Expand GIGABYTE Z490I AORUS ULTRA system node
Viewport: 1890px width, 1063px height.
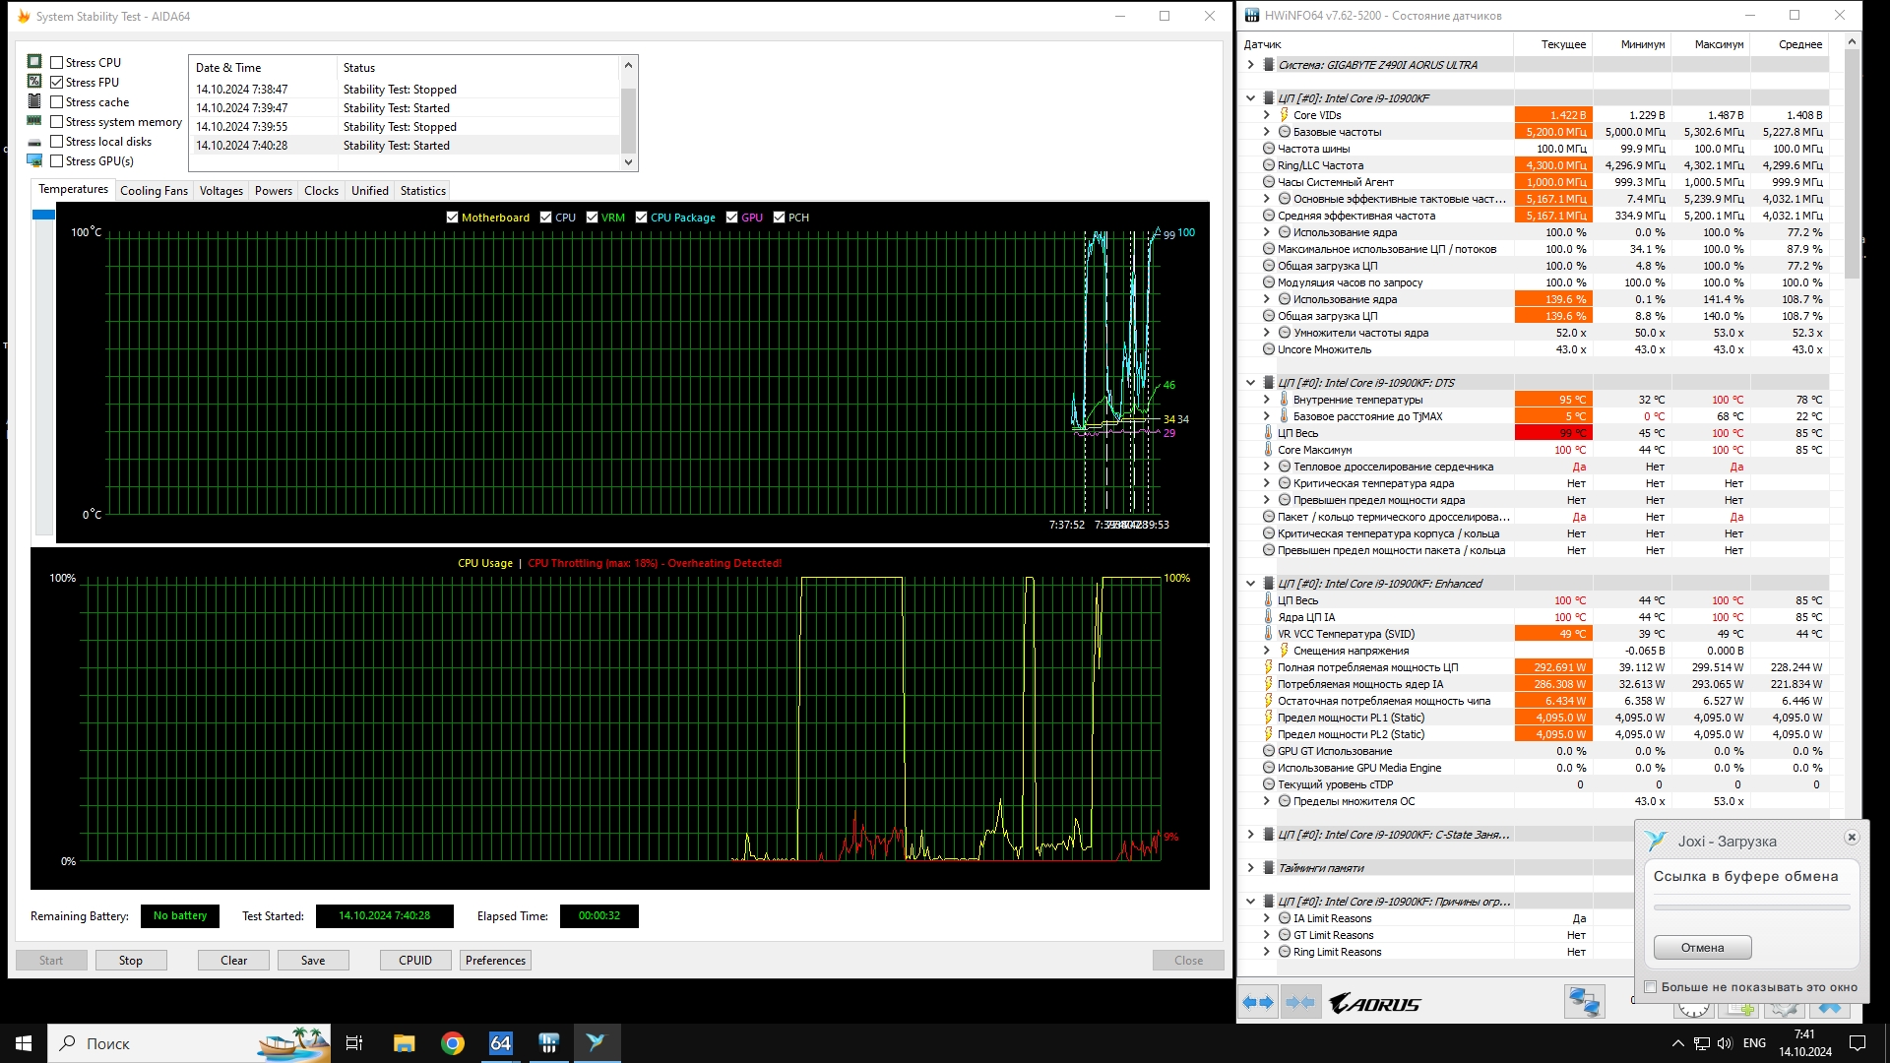point(1250,65)
